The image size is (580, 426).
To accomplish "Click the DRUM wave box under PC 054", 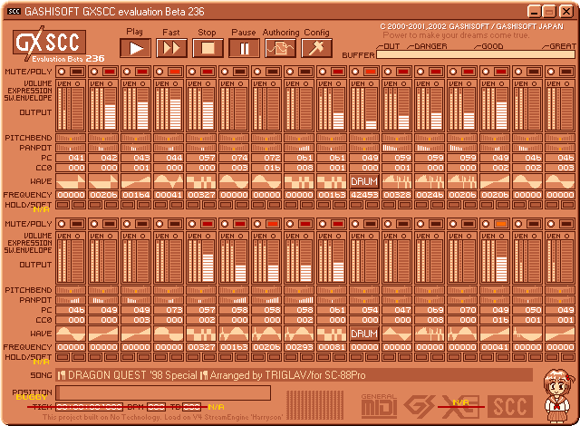I will (x=364, y=334).
